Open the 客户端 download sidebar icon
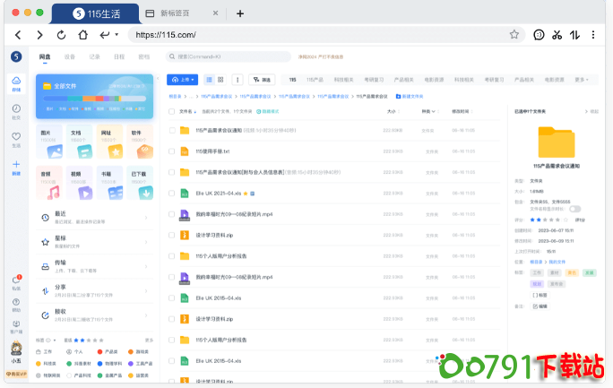 pyautogui.click(x=16, y=327)
